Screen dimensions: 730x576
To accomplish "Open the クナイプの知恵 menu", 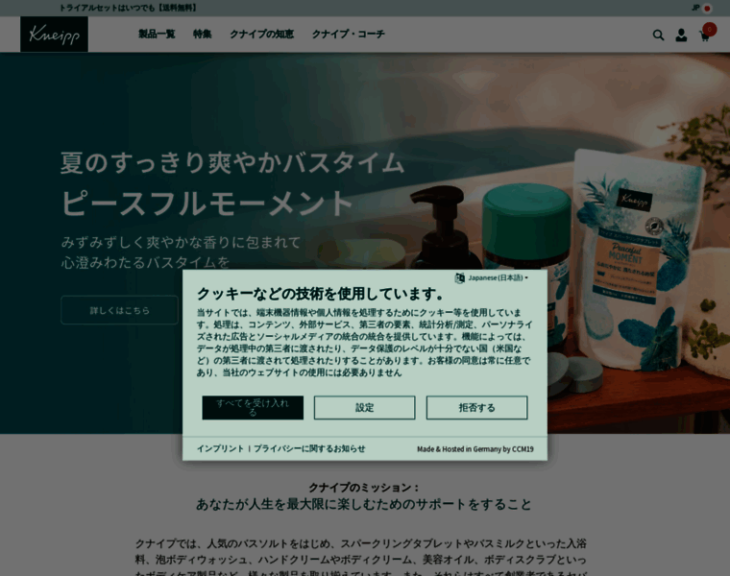I will [261, 34].
